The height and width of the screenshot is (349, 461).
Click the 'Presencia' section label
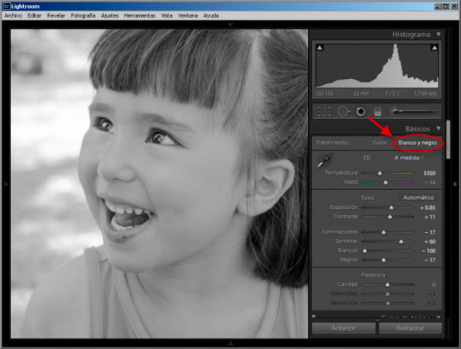(373, 275)
